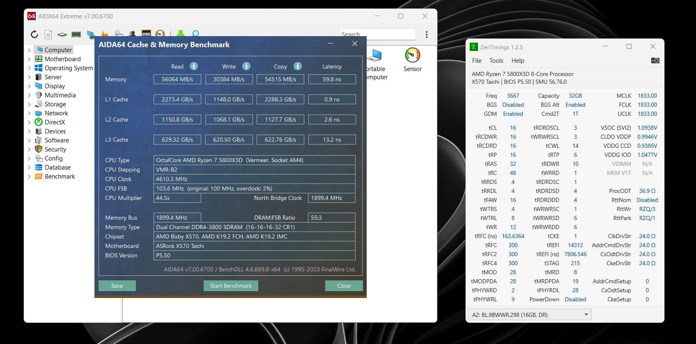Select Multimedia in the AIDA64 tree
Image resolution: width=696 pixels, height=344 pixels.
(60, 95)
